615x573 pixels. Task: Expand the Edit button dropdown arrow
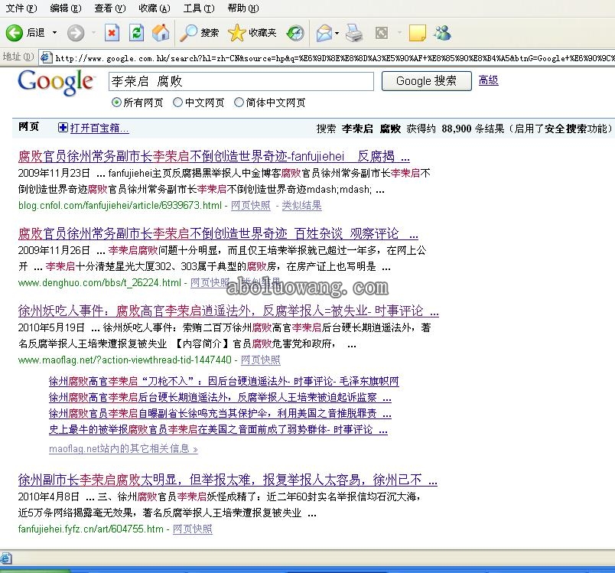tap(399, 33)
